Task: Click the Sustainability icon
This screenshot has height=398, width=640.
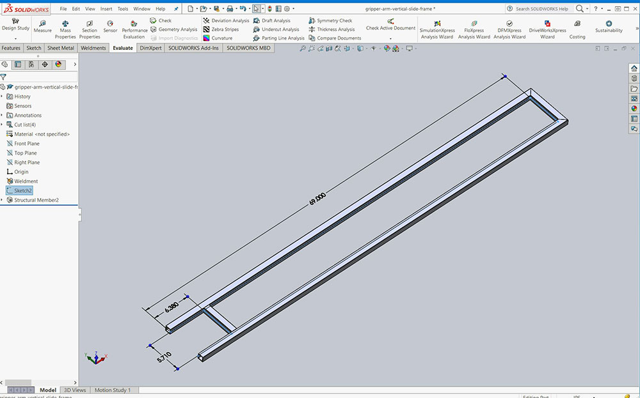Action: click(609, 26)
